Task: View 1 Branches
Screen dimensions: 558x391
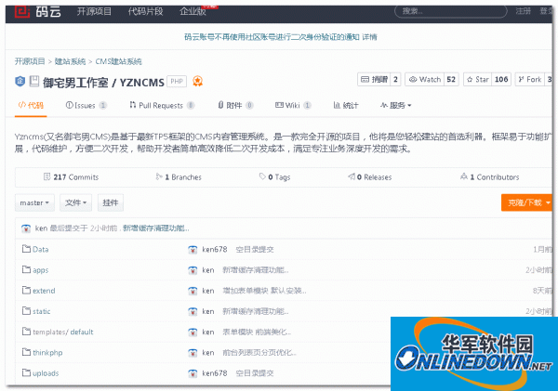Action: pos(179,177)
